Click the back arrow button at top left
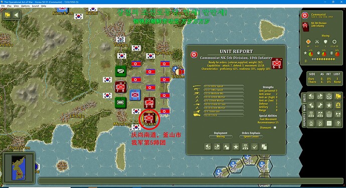Screen dimensions: 346x188 16,15
